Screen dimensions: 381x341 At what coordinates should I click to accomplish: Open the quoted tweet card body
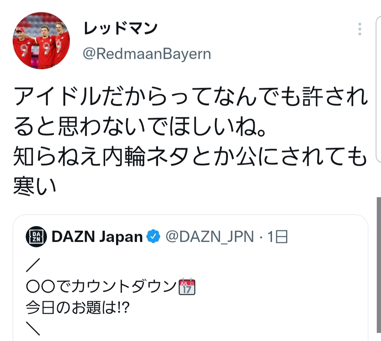click(x=190, y=278)
